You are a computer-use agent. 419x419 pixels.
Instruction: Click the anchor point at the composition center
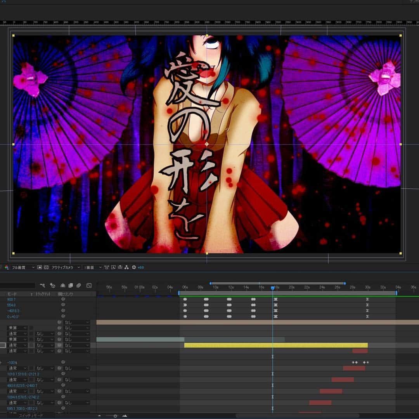[x=206, y=144]
